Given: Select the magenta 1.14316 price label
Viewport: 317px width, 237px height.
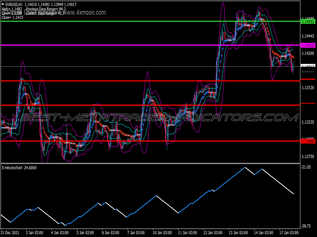Looking at the screenshot, I should 308,46.
